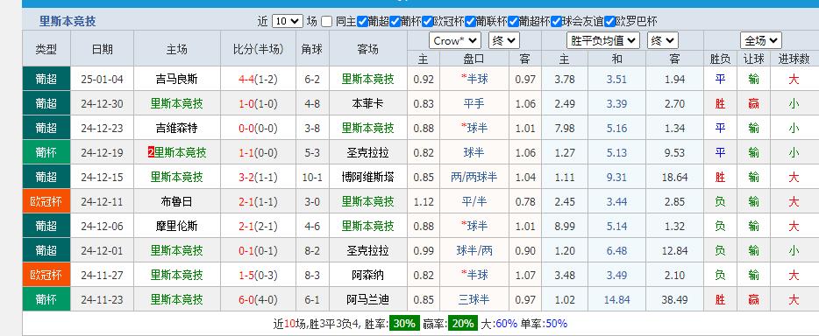The image size is (819, 336).
Task: Click the 葡杯 tag on the 24-11-23 row
Action: [46, 299]
